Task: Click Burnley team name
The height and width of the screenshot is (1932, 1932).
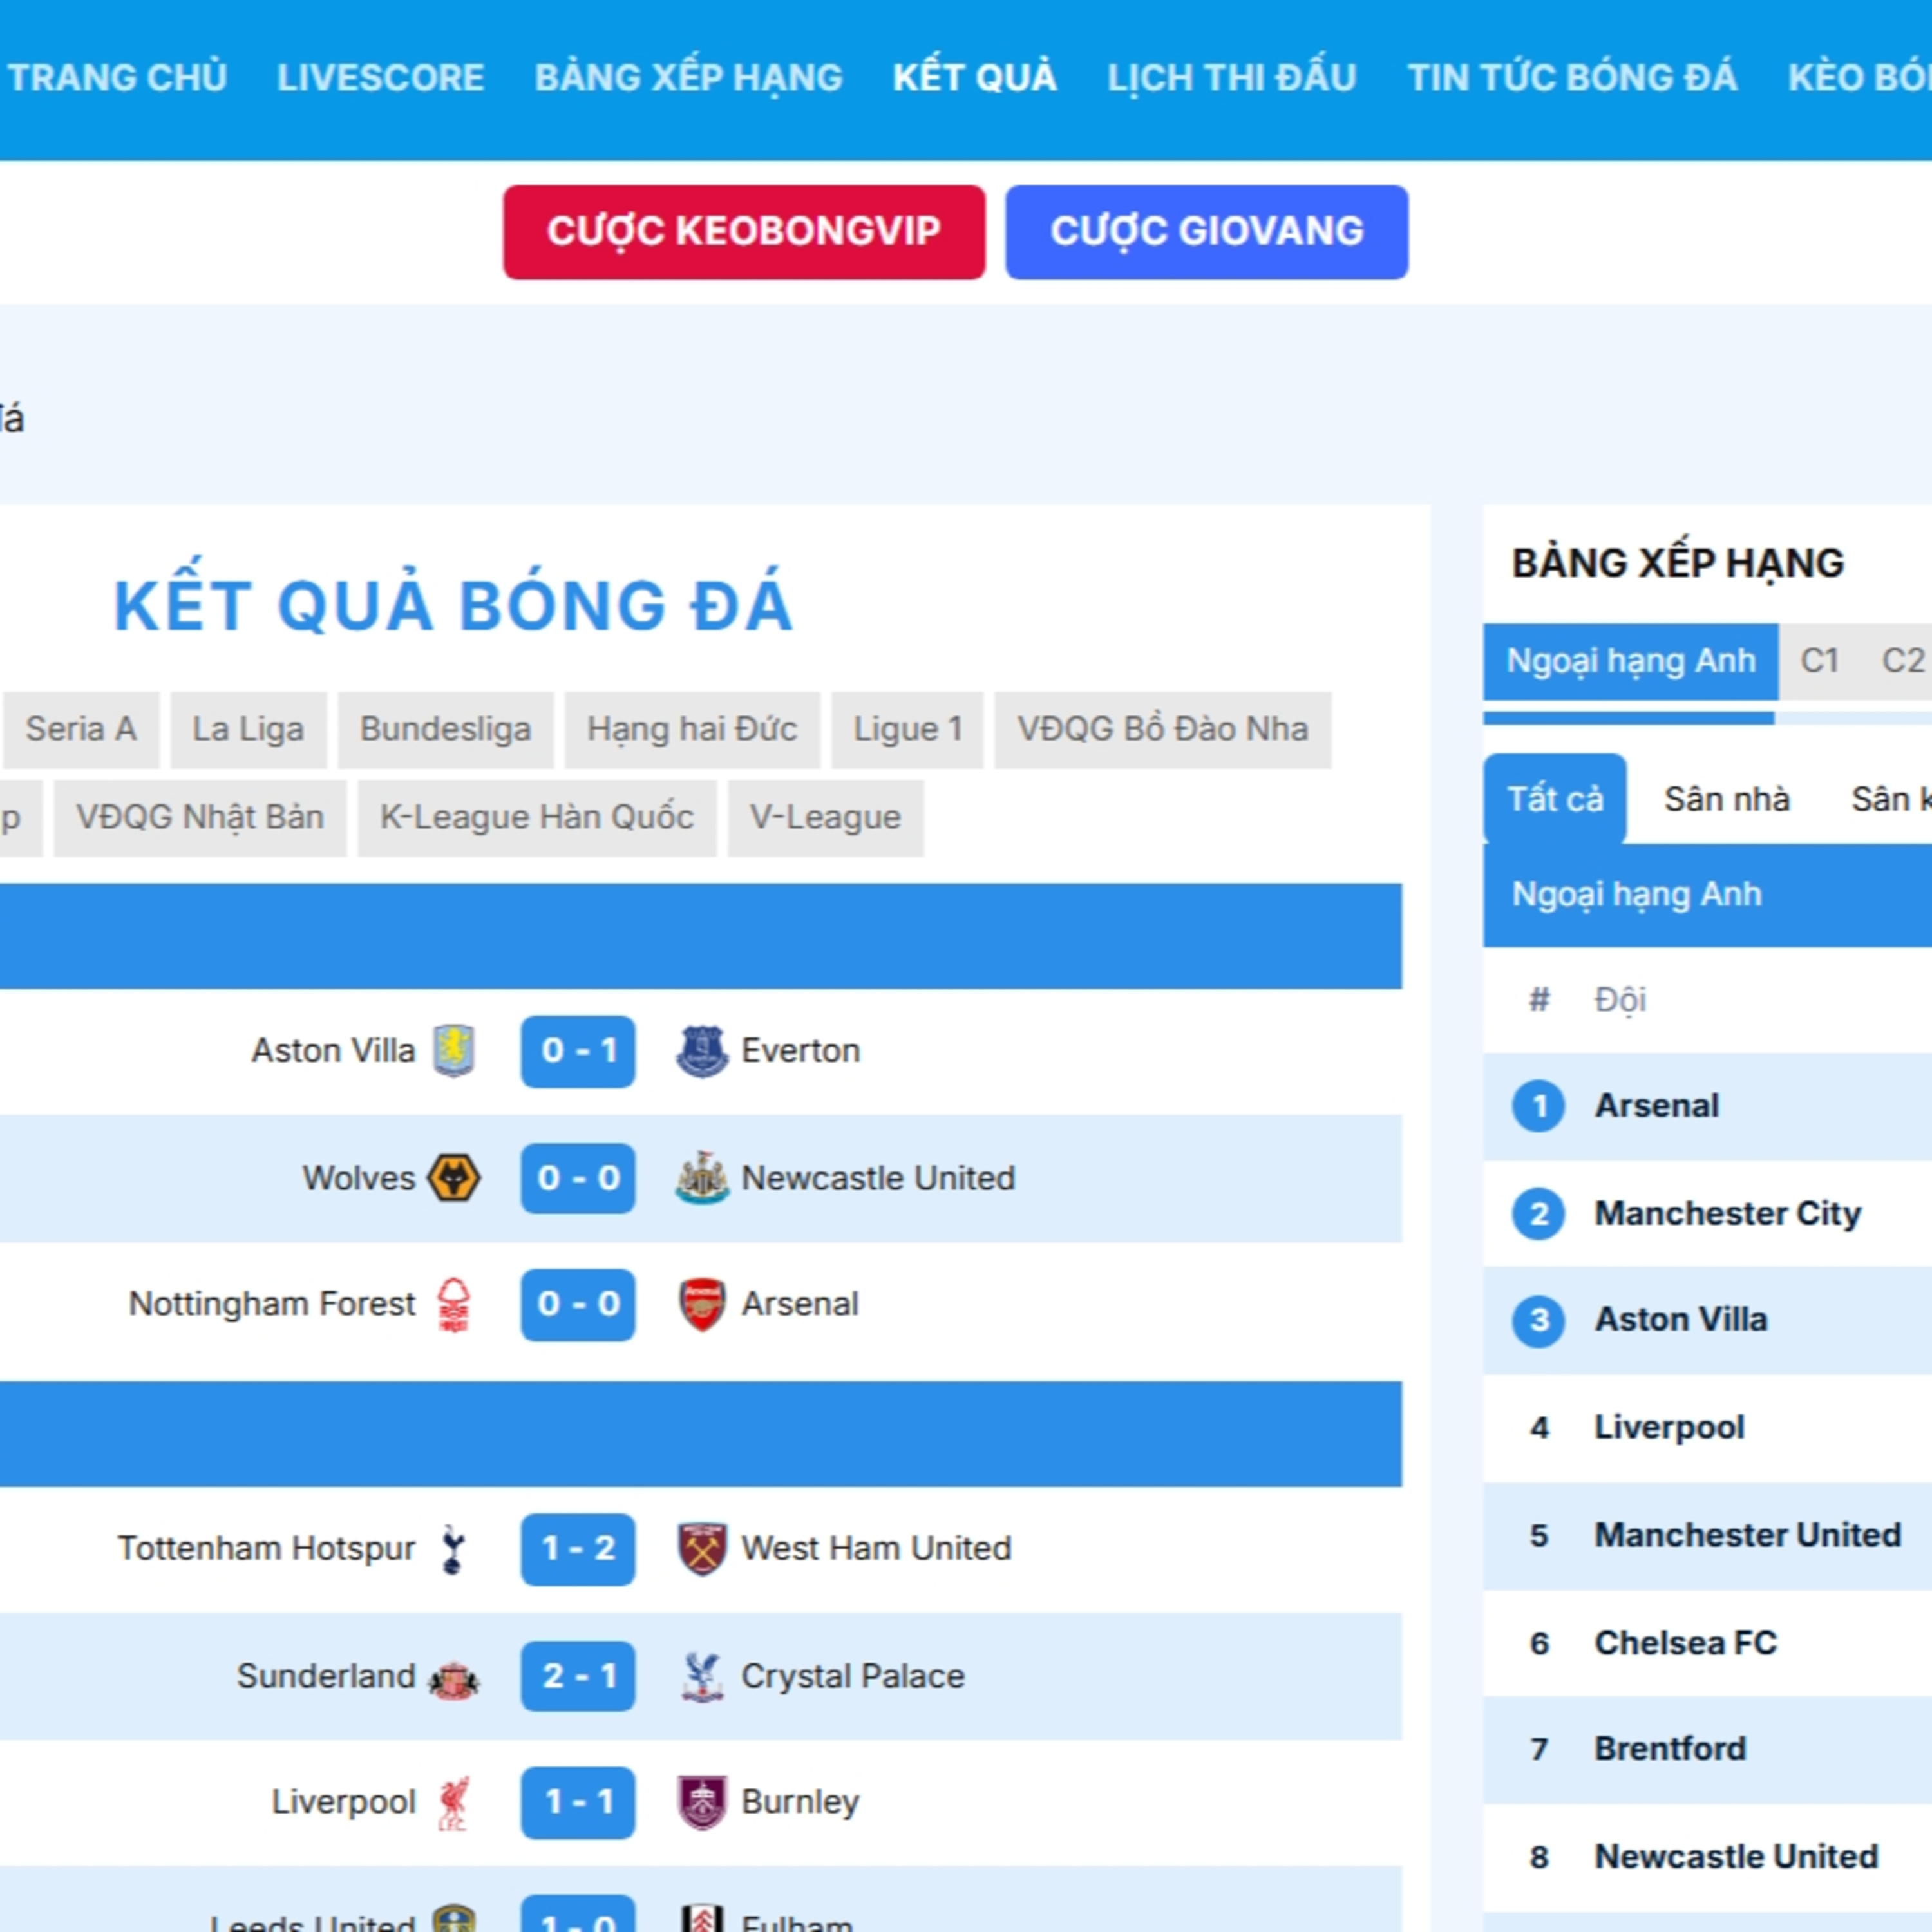Action: tap(800, 1802)
